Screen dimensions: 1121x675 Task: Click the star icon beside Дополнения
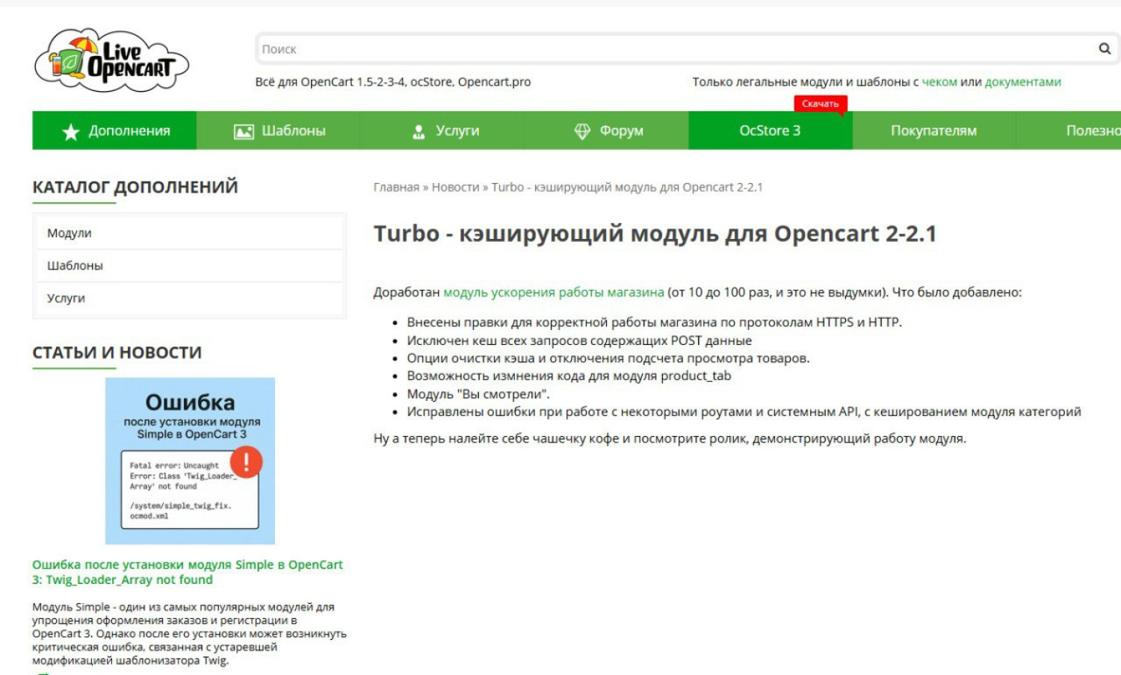71,132
